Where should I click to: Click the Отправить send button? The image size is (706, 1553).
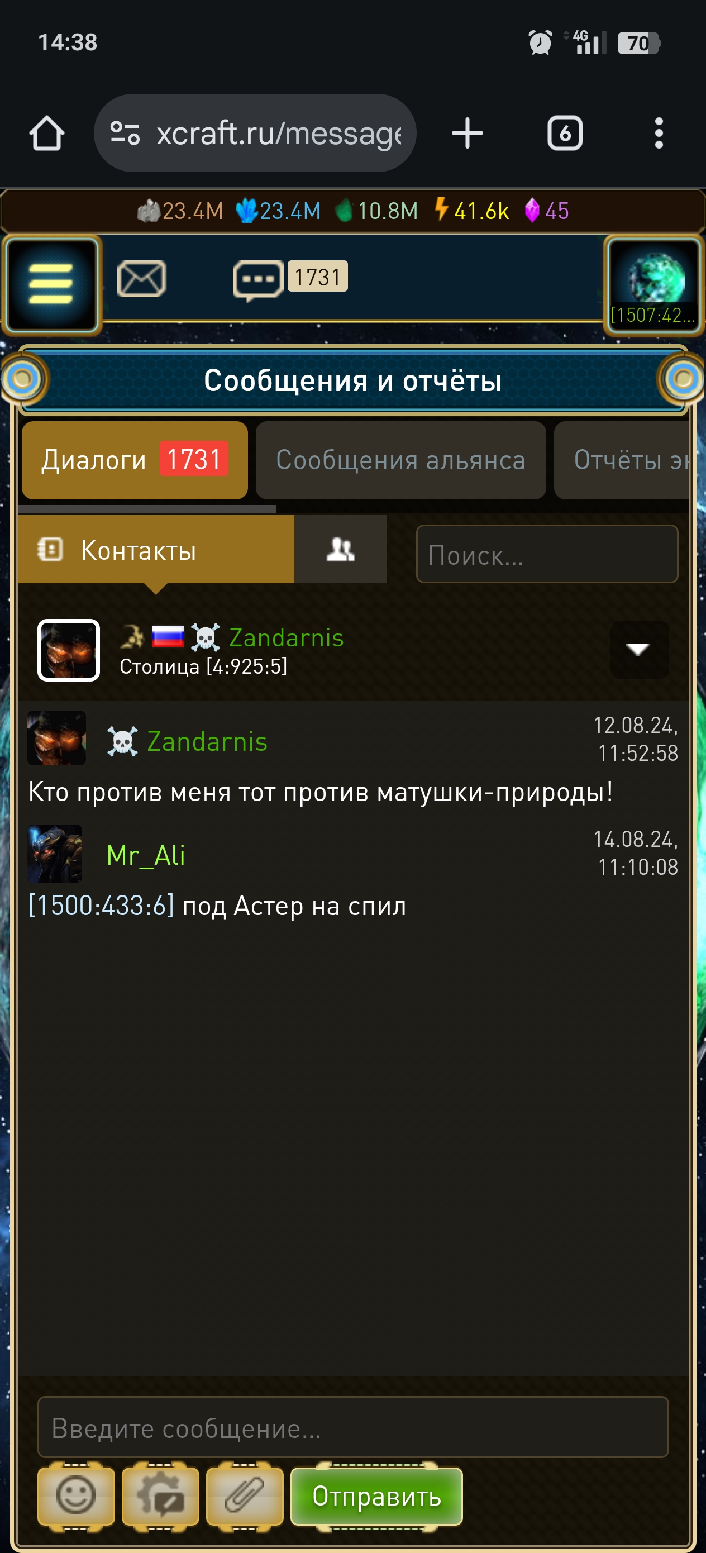pos(377,1495)
